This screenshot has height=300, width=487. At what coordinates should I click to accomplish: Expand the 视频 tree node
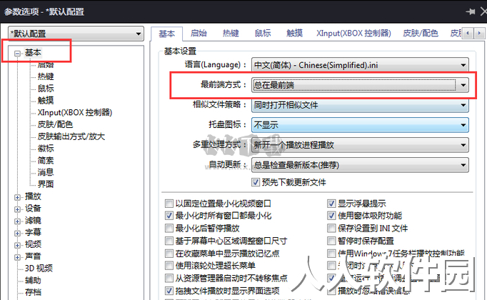click(17, 245)
